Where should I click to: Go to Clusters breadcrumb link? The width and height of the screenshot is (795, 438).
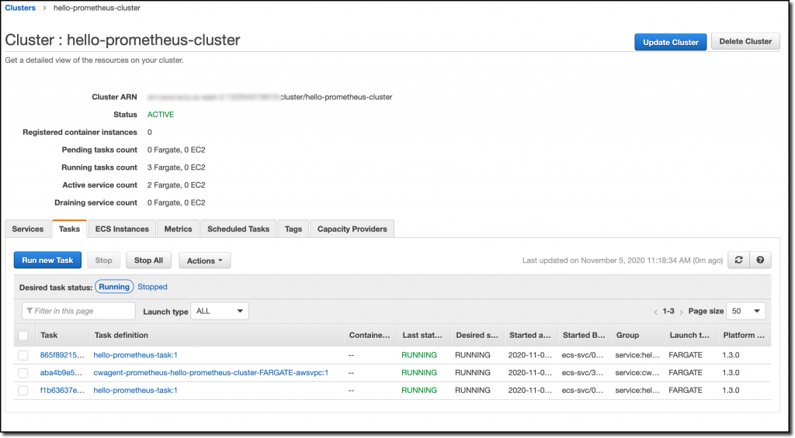pyautogui.click(x=20, y=8)
